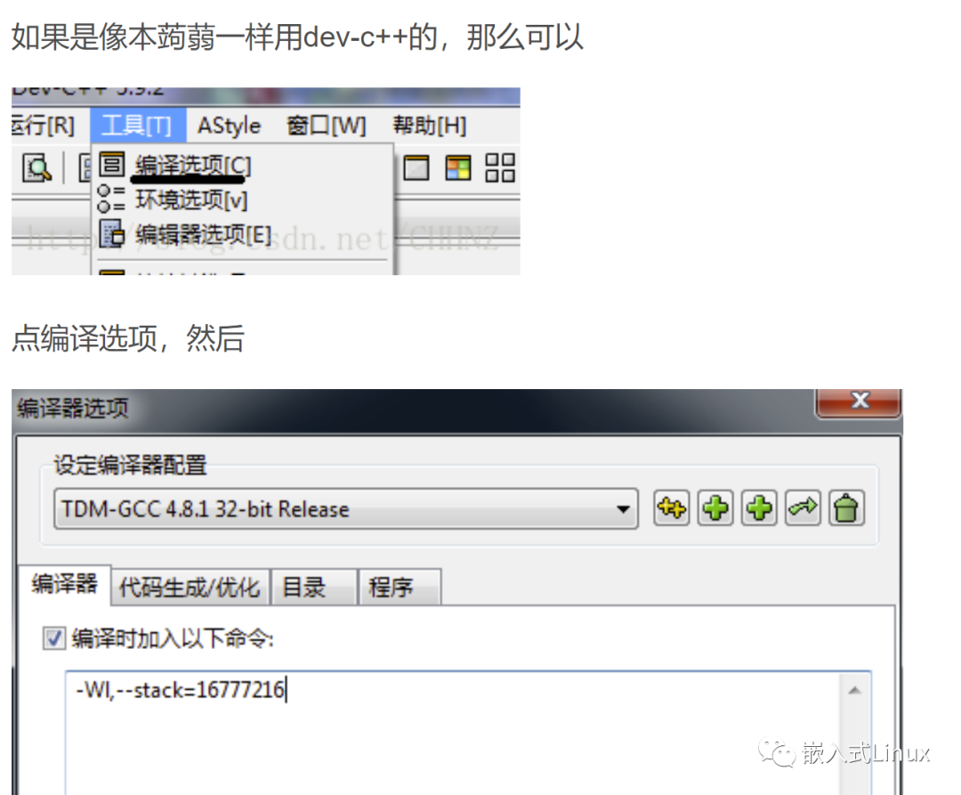
Task: Click the yellow auto-detect compilers icon
Action: tap(672, 508)
